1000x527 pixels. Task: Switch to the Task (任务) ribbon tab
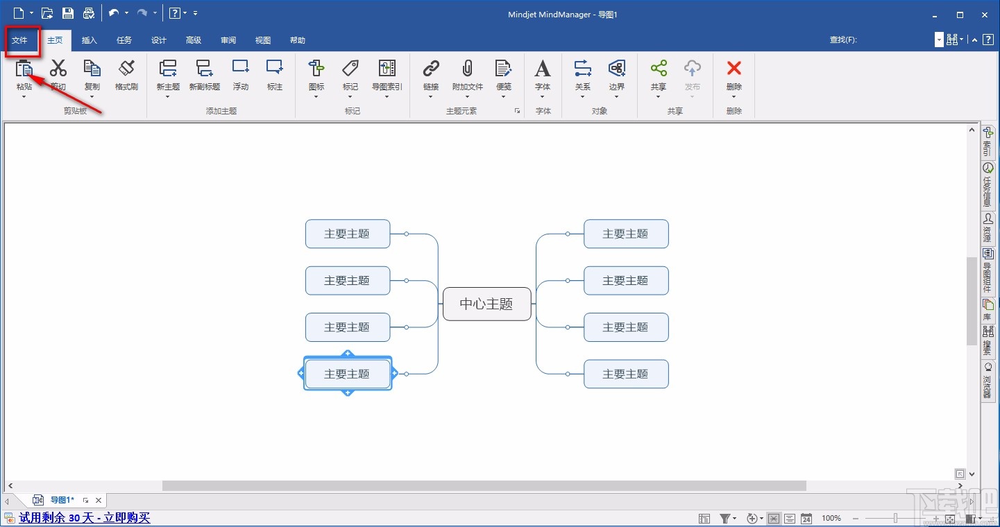coord(124,40)
